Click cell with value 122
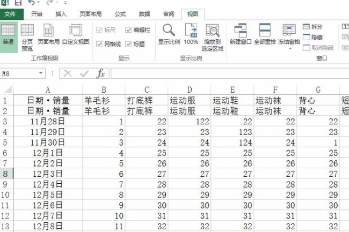This screenshot has width=349, height=232. (190, 122)
